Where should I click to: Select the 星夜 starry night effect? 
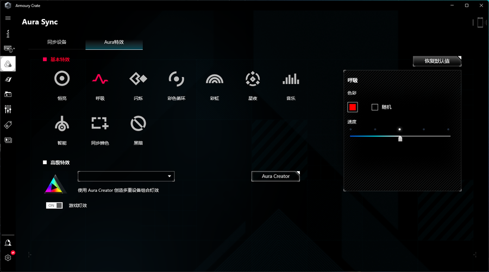pyautogui.click(x=253, y=79)
